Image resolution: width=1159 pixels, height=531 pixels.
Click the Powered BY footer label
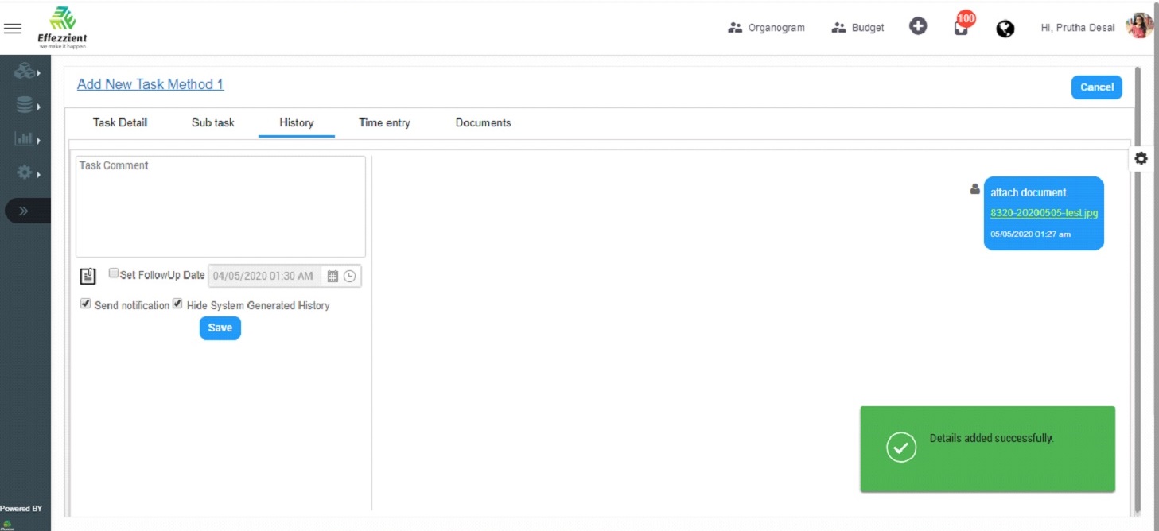pos(21,508)
